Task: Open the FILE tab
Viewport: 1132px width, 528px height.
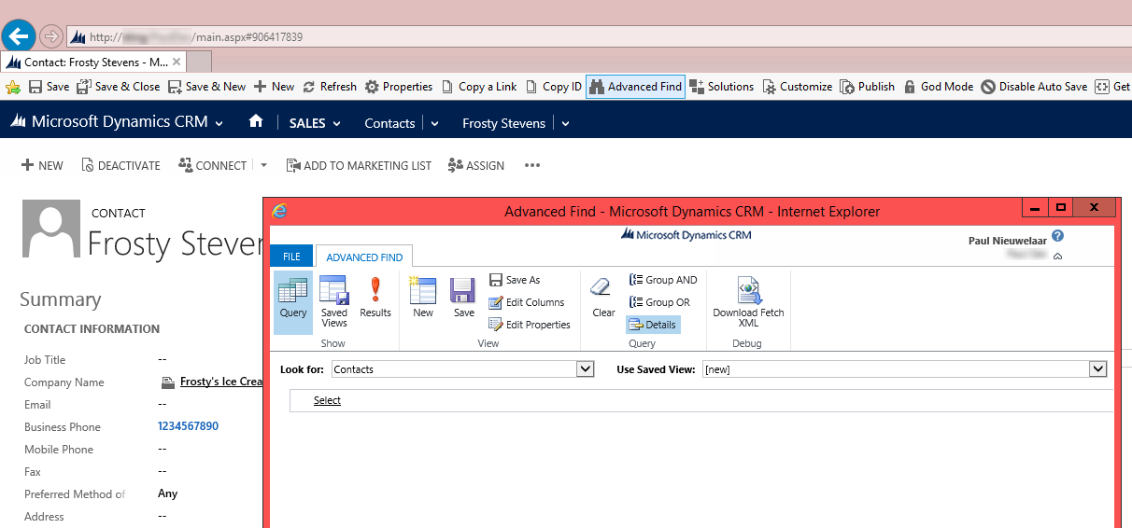Action: click(291, 257)
